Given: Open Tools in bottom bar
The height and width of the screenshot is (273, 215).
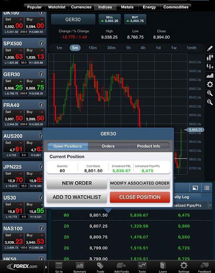Looking at the screenshot, I should [x=142, y=267].
